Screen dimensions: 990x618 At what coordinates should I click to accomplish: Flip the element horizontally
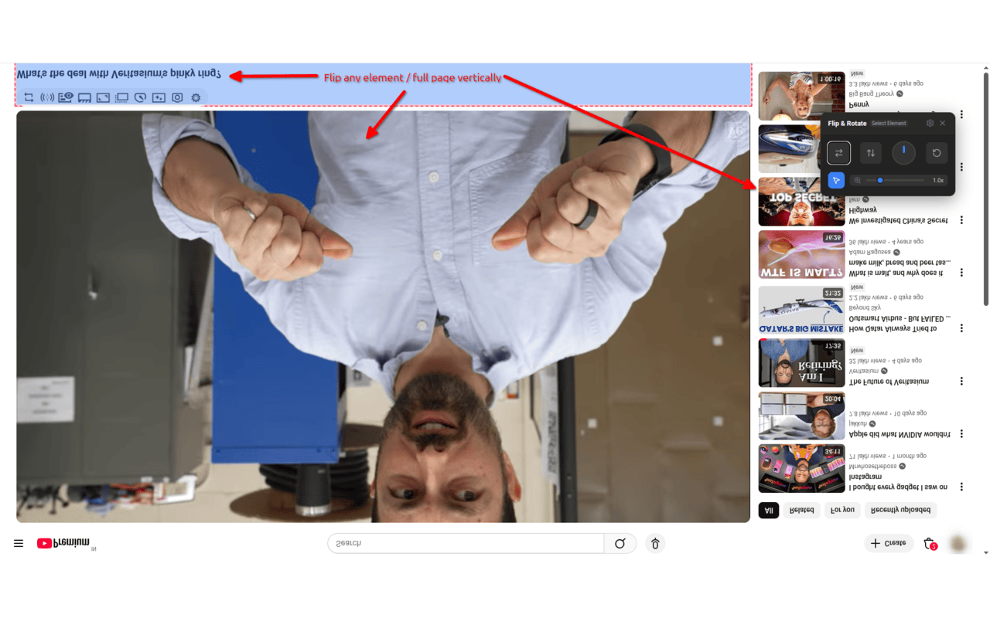[x=838, y=152]
